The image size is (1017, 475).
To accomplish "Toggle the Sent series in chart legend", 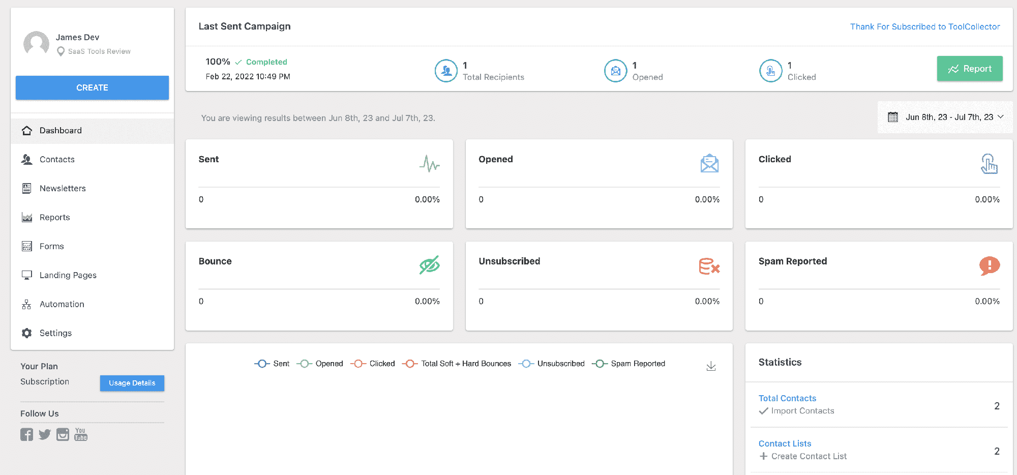I will tap(272, 364).
